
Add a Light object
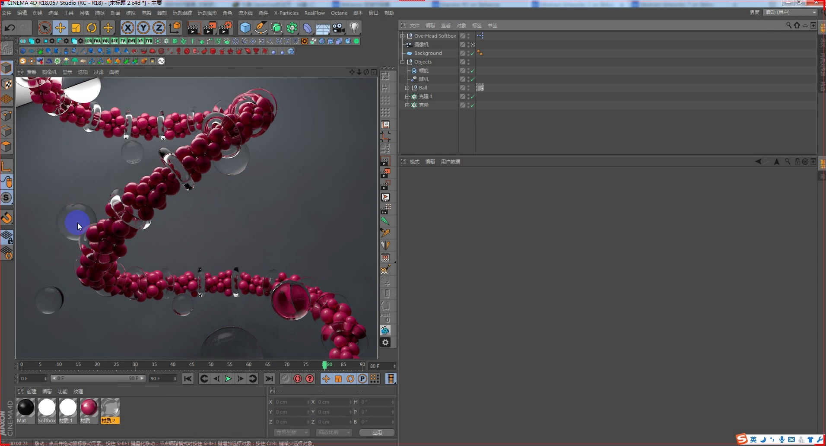click(354, 28)
